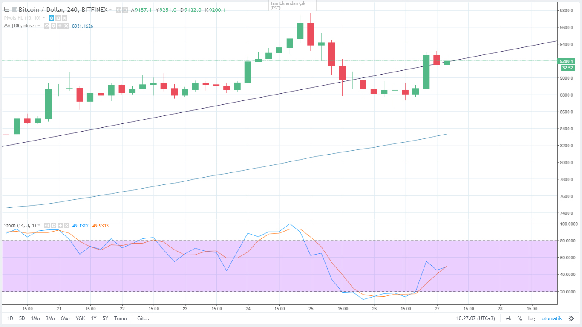The image size is (582, 327).
Task: Click the plus icon next to MA indicator
Action: 60,26
